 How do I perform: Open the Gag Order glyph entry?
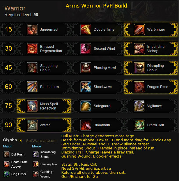pos(15,174)
